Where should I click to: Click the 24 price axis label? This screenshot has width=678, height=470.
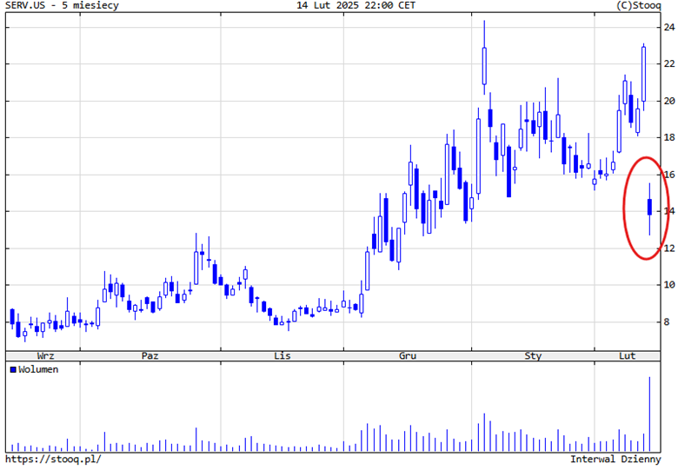(669, 28)
